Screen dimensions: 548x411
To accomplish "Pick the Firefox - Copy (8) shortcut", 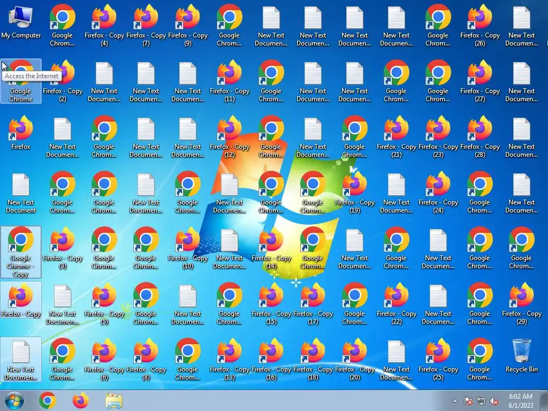I will [x=146, y=359].
